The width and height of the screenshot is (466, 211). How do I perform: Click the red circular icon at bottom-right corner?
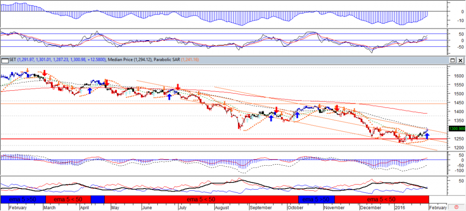457,208
